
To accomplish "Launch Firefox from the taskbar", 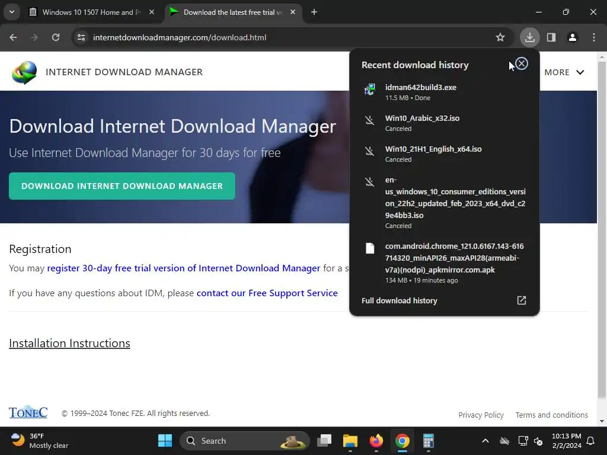I will (376, 441).
